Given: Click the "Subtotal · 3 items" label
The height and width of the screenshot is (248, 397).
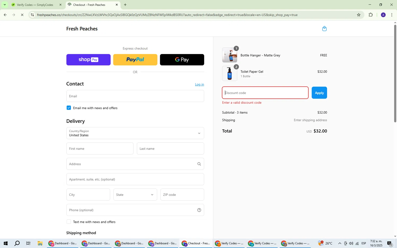Looking at the screenshot, I should point(235,112).
